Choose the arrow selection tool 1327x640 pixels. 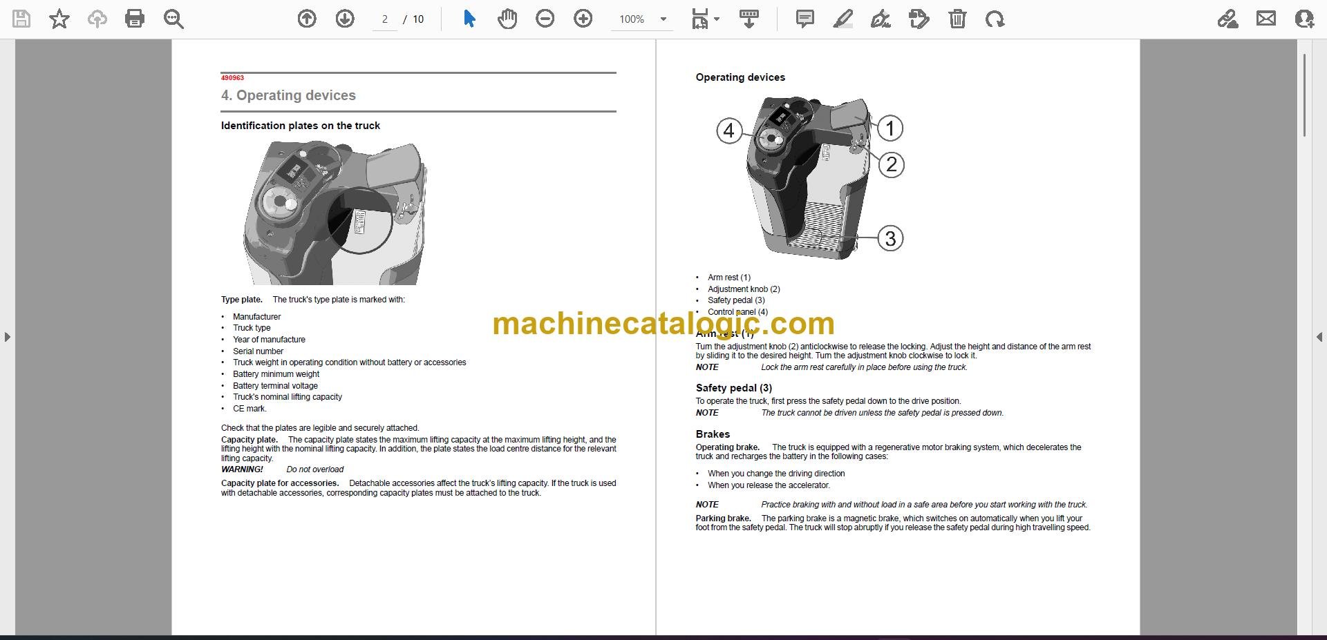click(469, 19)
